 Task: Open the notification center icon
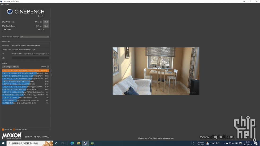[256, 143]
